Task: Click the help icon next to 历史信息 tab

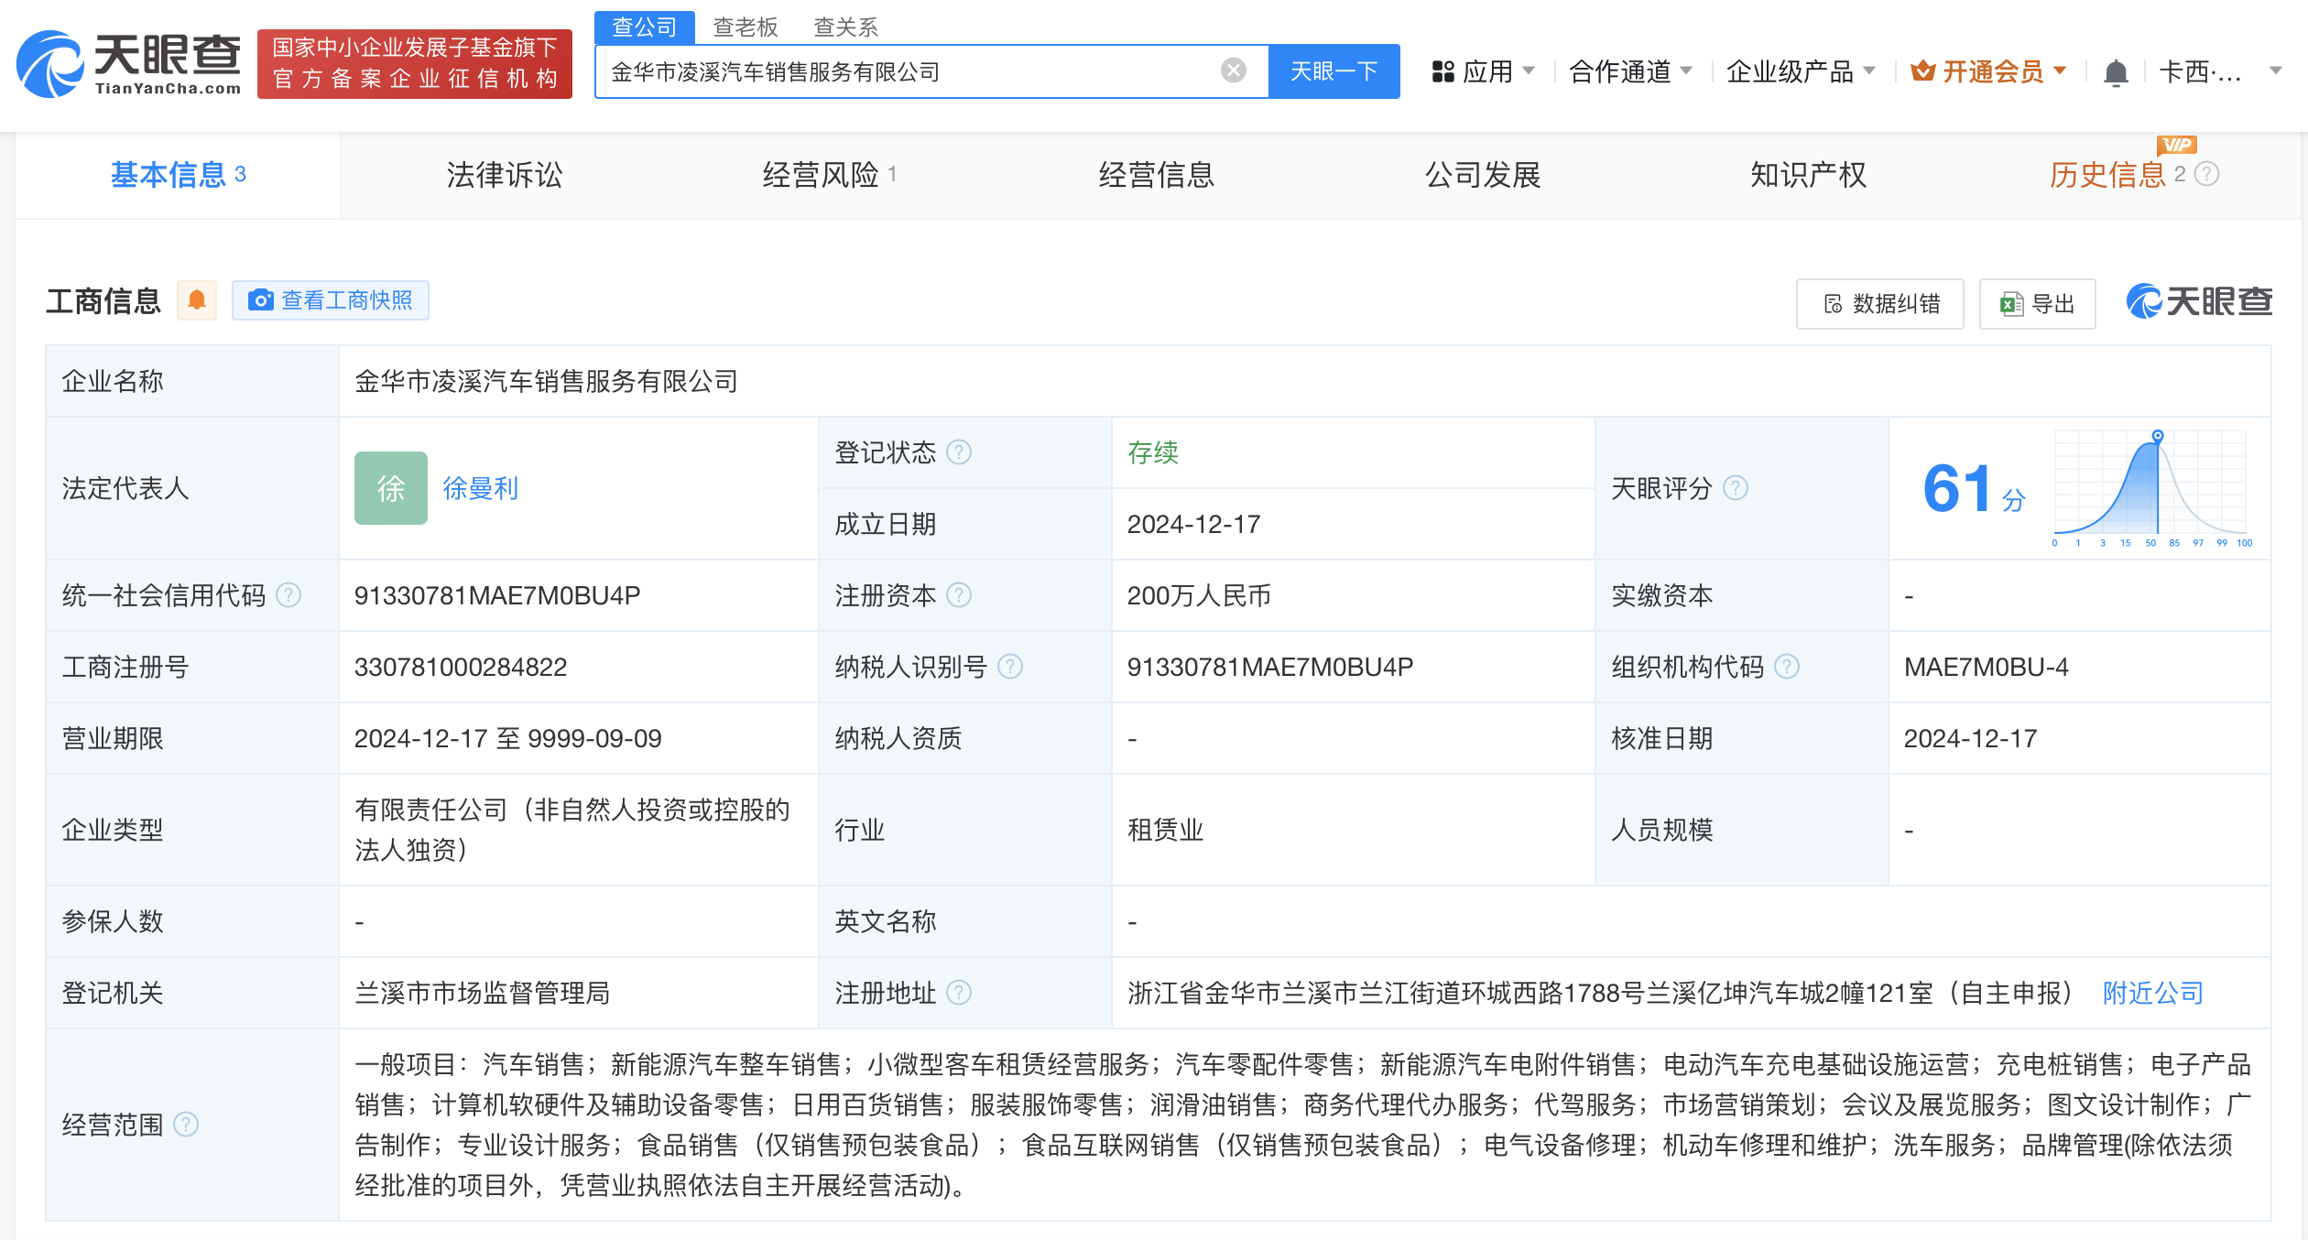Action: 2208,174
